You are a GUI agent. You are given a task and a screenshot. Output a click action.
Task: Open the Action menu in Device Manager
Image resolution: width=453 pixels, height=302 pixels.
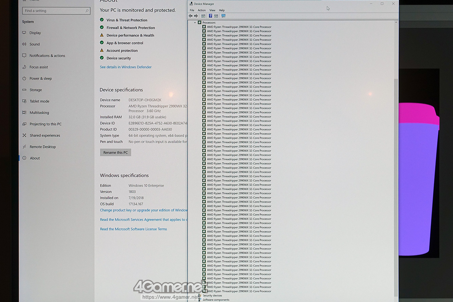click(x=202, y=10)
